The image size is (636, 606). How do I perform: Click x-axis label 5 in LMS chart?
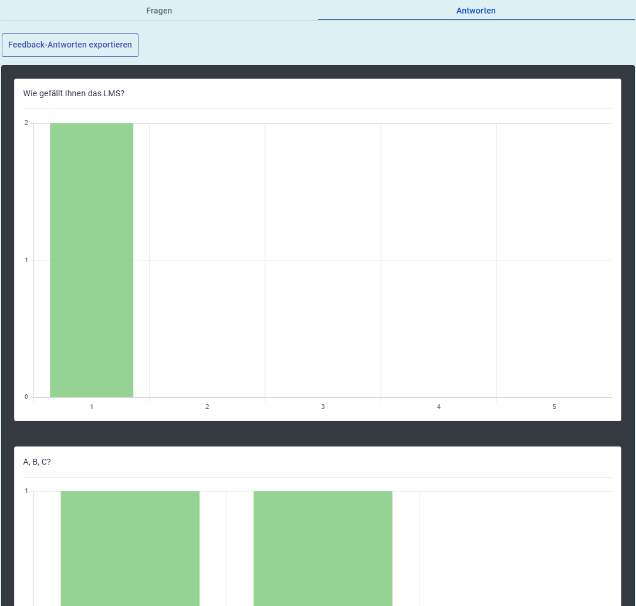point(554,407)
